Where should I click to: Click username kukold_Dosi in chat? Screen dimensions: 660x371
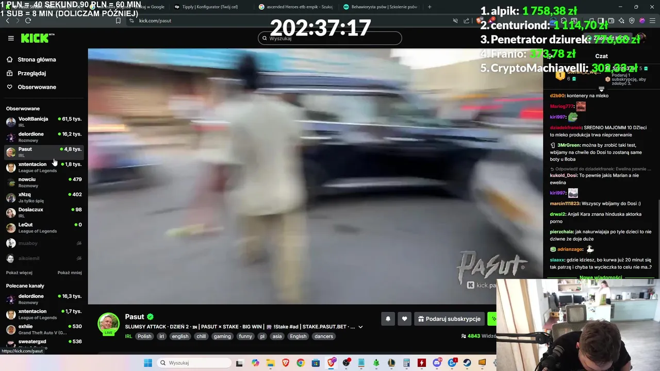pos(564,175)
